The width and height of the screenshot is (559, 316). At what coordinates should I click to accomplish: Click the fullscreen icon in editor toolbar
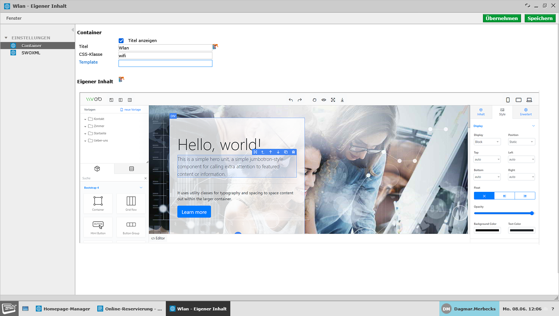333,100
